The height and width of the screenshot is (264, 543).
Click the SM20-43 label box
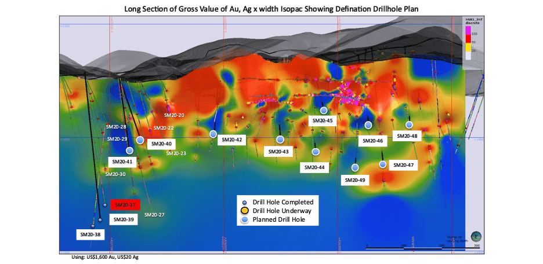click(x=278, y=151)
